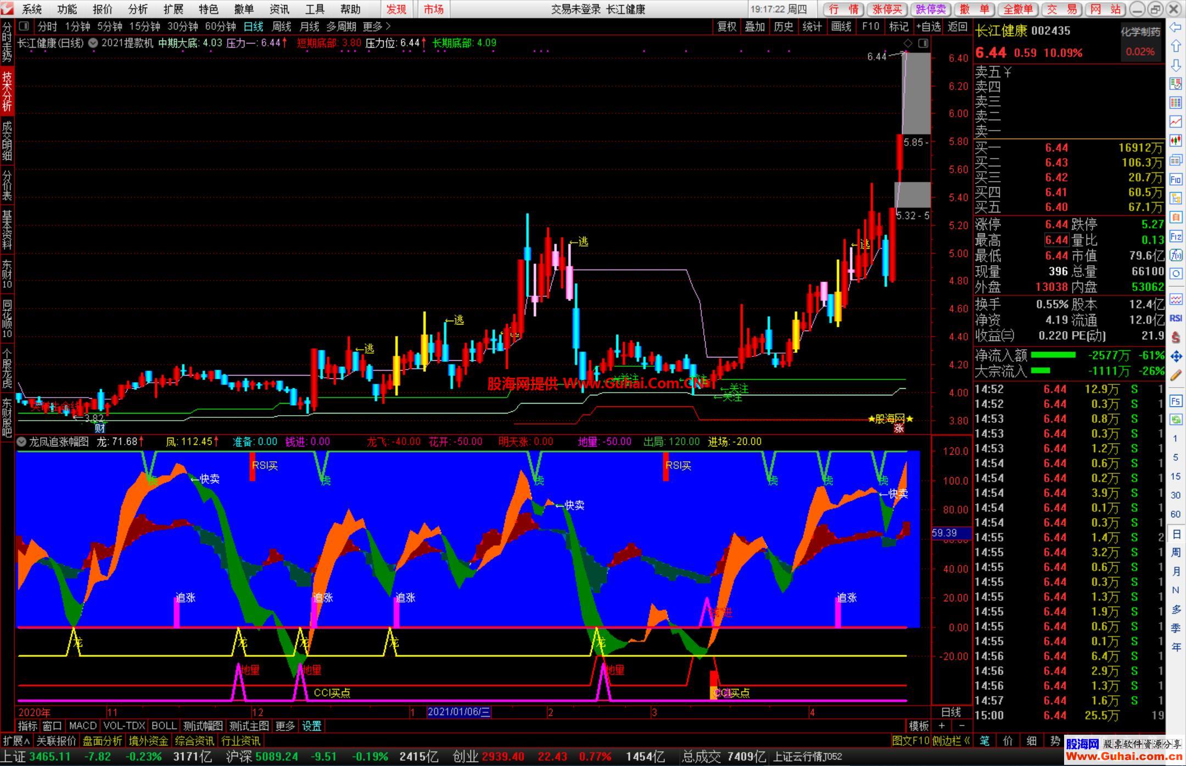The height and width of the screenshot is (766, 1186).
Task: Click the wavy indicator lines icon
Action: click(x=1176, y=299)
